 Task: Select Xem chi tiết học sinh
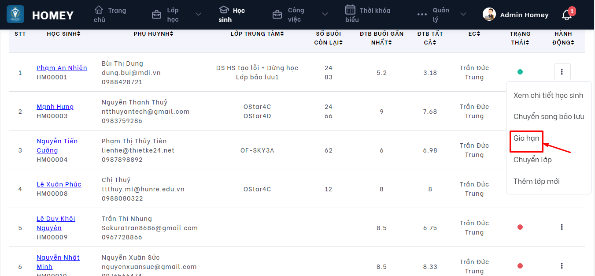pos(548,96)
